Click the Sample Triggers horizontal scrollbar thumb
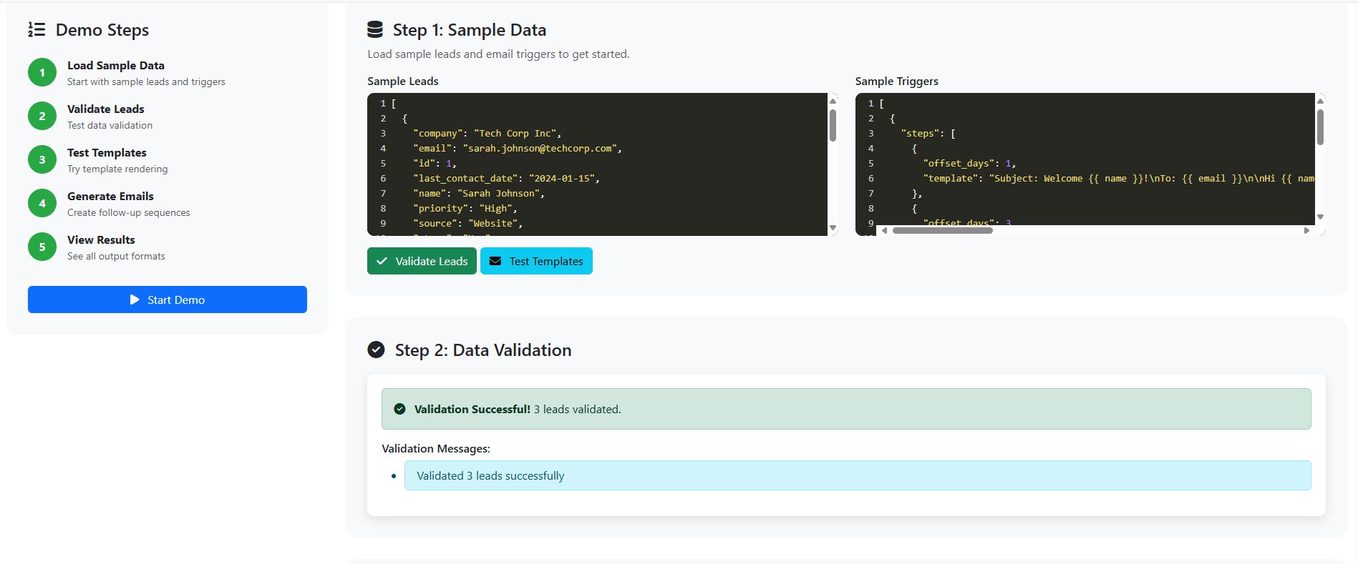This screenshot has height=564, width=1358. coord(942,230)
